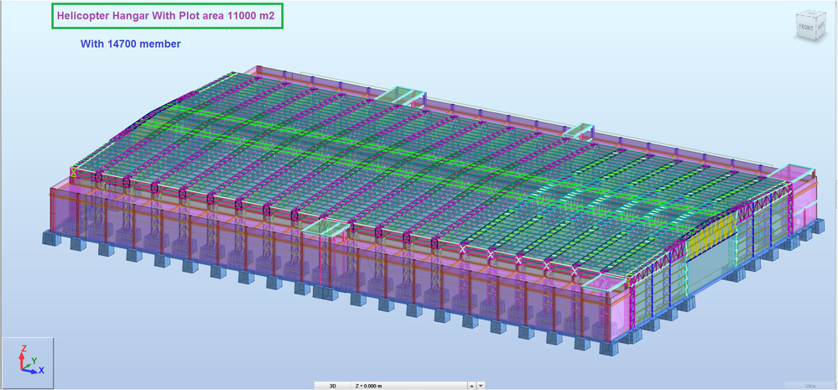Click the right side face of view cube
Image resolution: width=838 pixels, height=390 pixels.
click(x=821, y=24)
